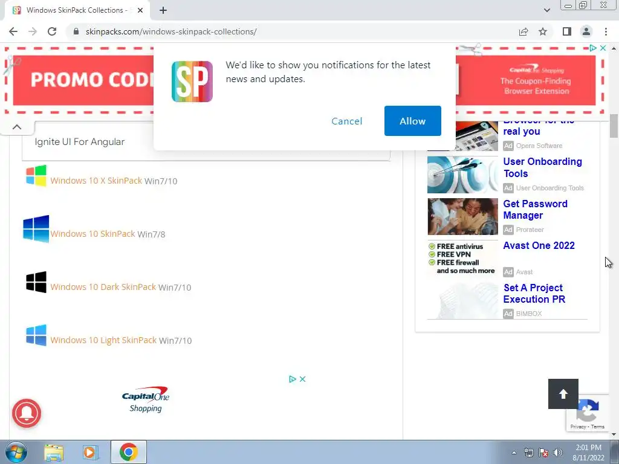Bookmark this page with the star icon

point(543,31)
